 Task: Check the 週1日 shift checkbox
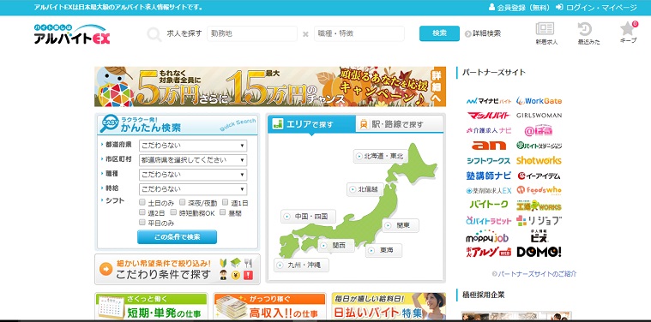point(225,202)
